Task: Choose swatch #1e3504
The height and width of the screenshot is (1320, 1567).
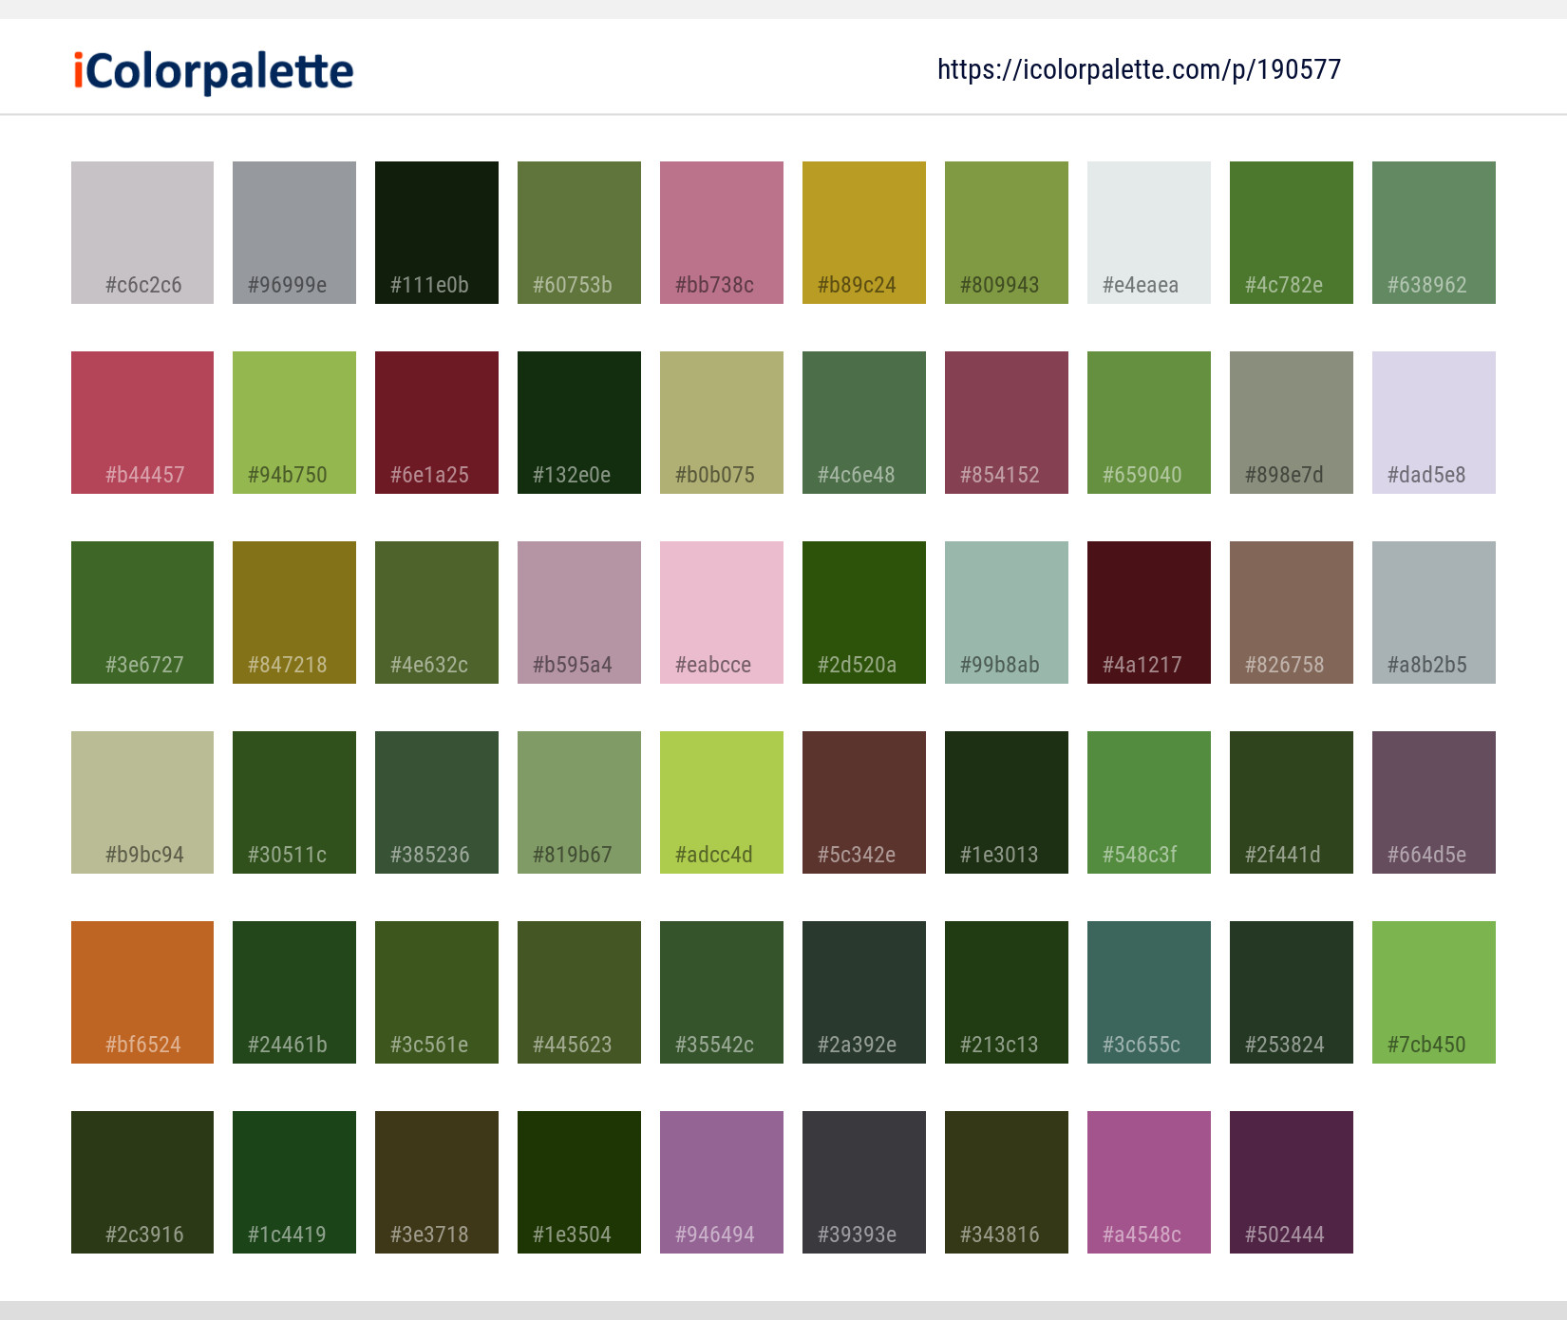Action: pyautogui.click(x=579, y=1182)
